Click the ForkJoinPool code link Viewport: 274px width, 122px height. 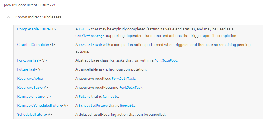(166, 60)
